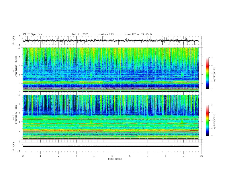Click the ch.1 color bar "log(PSD)(V²/Hz)" label

pyautogui.click(x=214, y=75)
